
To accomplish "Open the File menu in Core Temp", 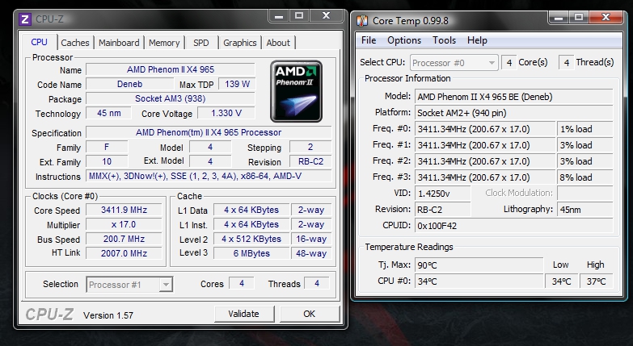I will [369, 40].
